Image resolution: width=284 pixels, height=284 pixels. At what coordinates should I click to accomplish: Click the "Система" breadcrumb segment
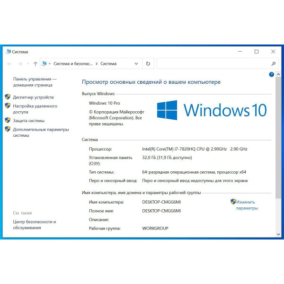click(x=108, y=64)
